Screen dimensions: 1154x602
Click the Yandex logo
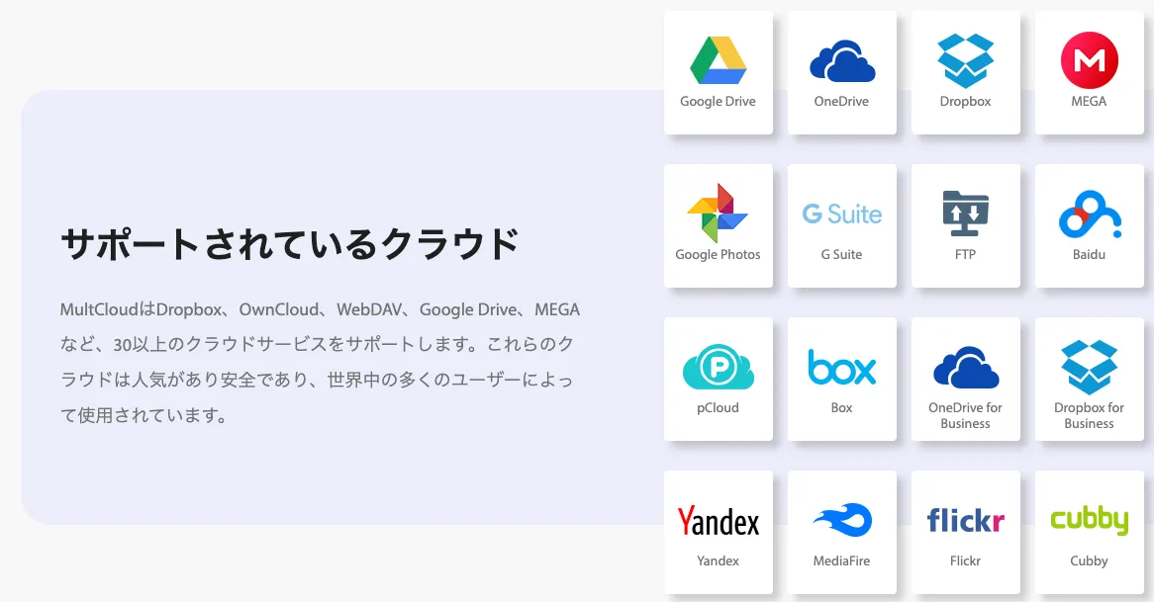718,521
